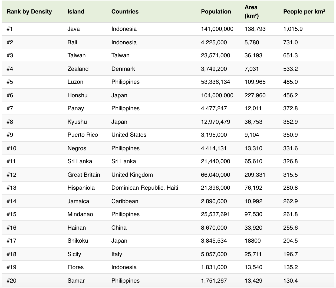Click the #20 rank cell
This screenshot has width=336, height=288.
pyautogui.click(x=11, y=281)
